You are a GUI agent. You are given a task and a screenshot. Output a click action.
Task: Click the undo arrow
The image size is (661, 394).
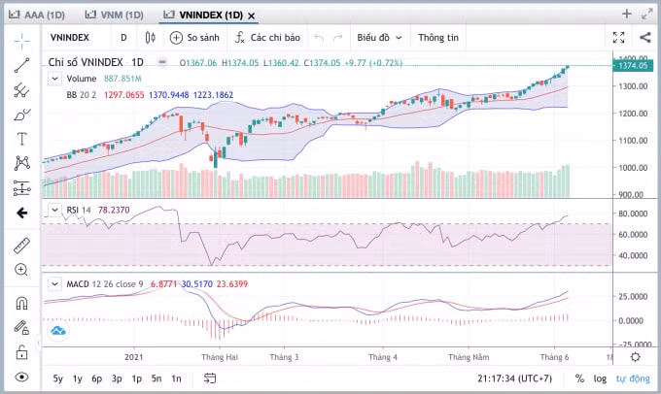click(x=319, y=38)
